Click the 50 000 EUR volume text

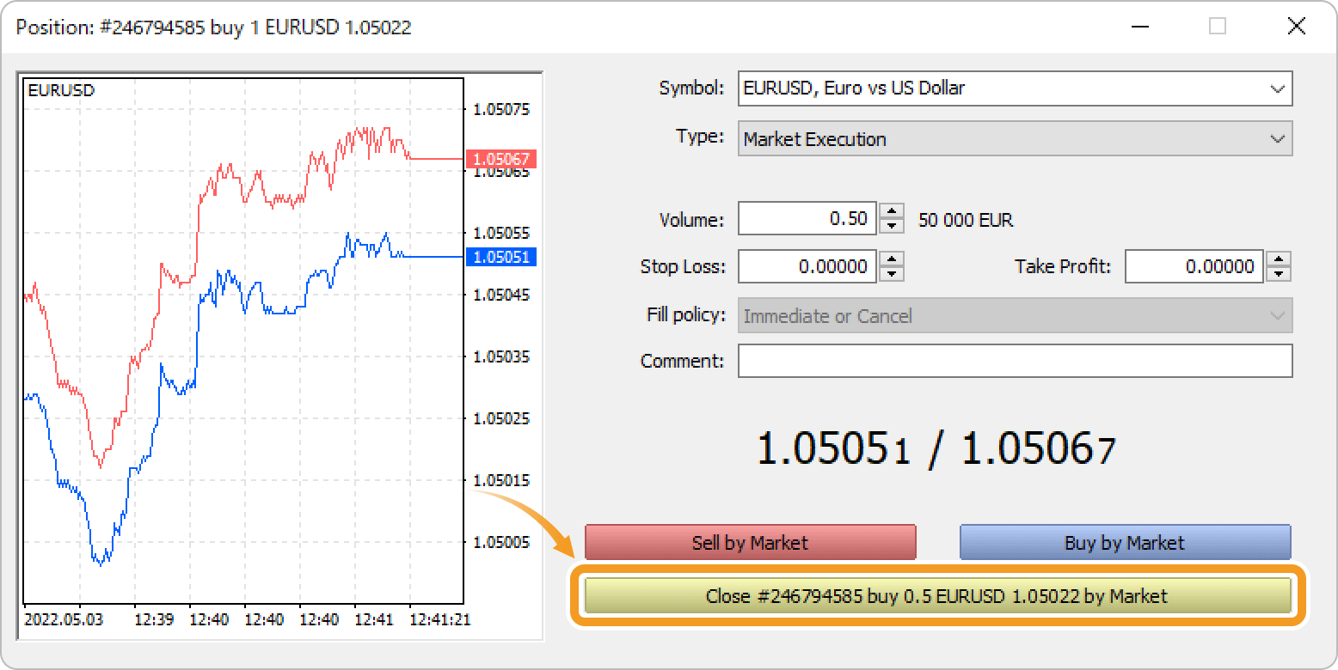[966, 220]
